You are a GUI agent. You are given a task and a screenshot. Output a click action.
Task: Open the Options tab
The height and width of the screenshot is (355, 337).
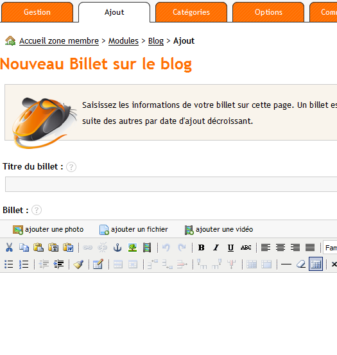[268, 12]
